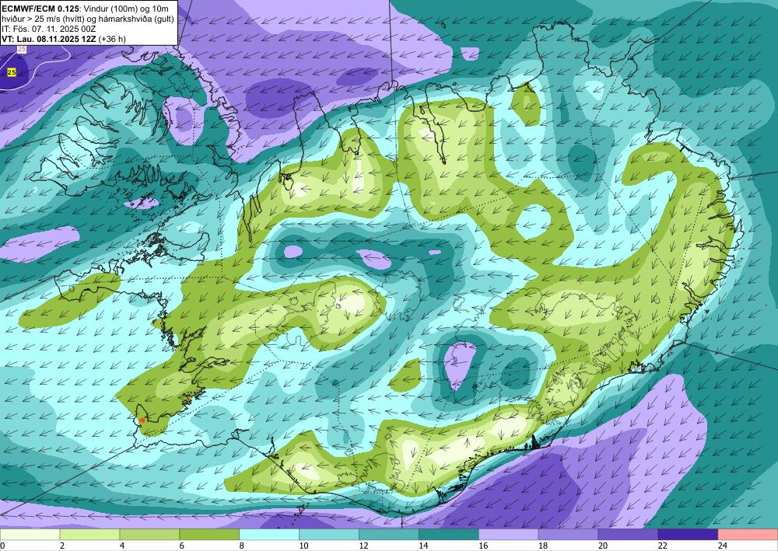Click the 2–4 m/s light yellow-green legend swatch
The width and height of the screenshot is (778, 551).
click(89, 535)
